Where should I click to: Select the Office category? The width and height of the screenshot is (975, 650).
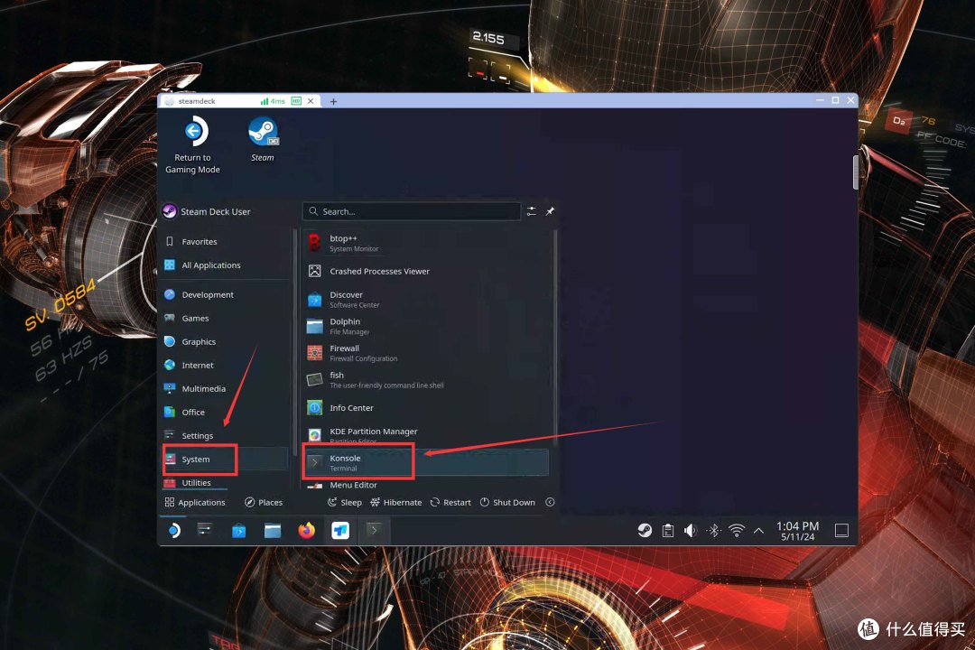coord(225,413)
